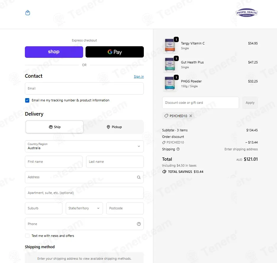Click the Shipping method heading
The width and height of the screenshot is (277, 263).
tap(40, 247)
